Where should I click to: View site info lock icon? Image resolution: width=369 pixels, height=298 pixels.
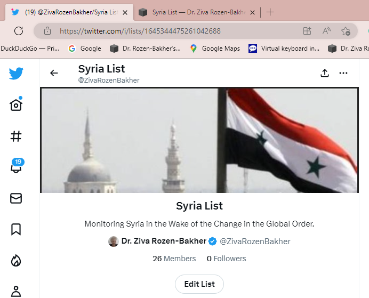tap(47, 31)
